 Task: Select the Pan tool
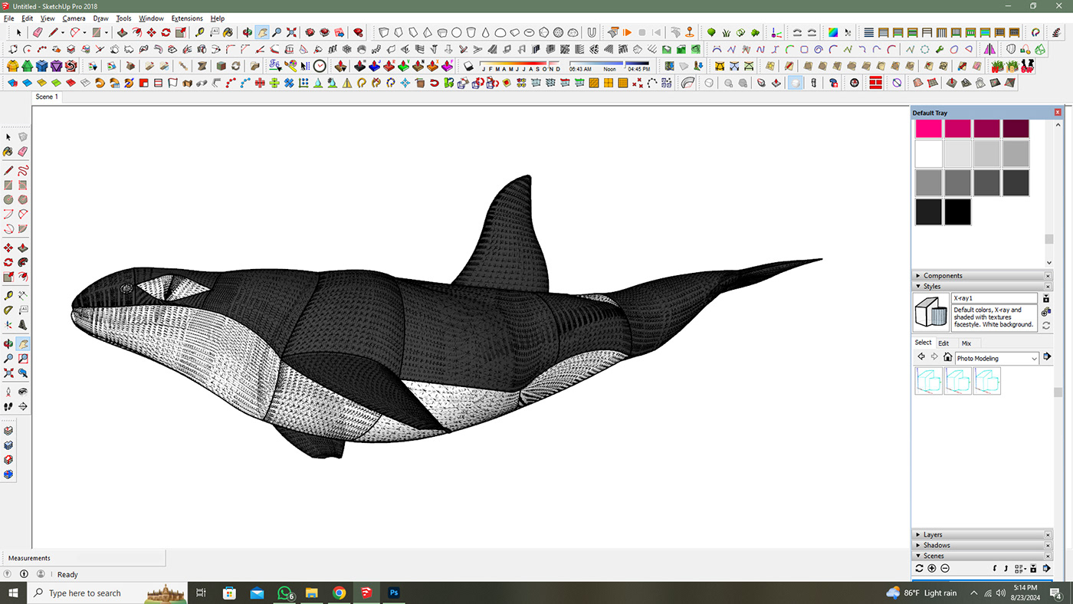click(x=21, y=343)
